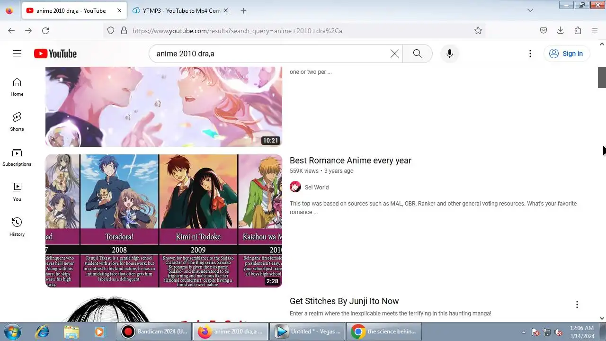The image size is (606, 341).
Task: Play the Best Romance Anime thumbnail
Action: 164,221
